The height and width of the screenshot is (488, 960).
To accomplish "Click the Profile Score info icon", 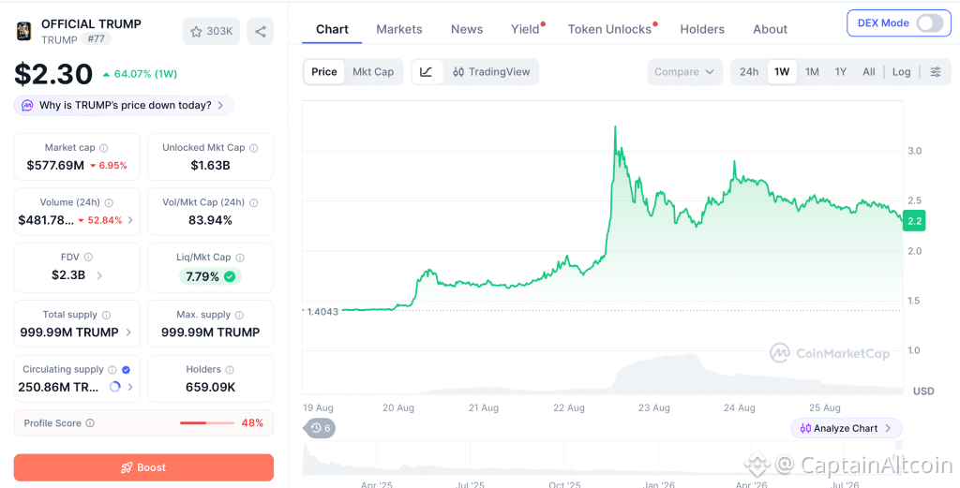I will 90,423.
